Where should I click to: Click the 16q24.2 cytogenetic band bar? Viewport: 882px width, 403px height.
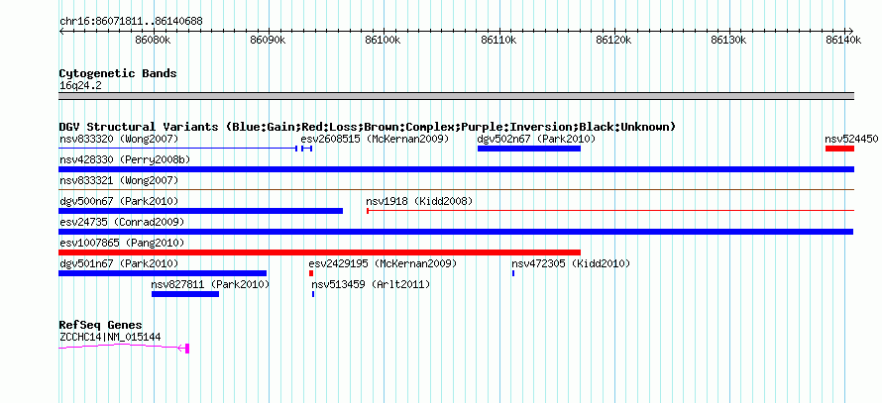coord(456,96)
